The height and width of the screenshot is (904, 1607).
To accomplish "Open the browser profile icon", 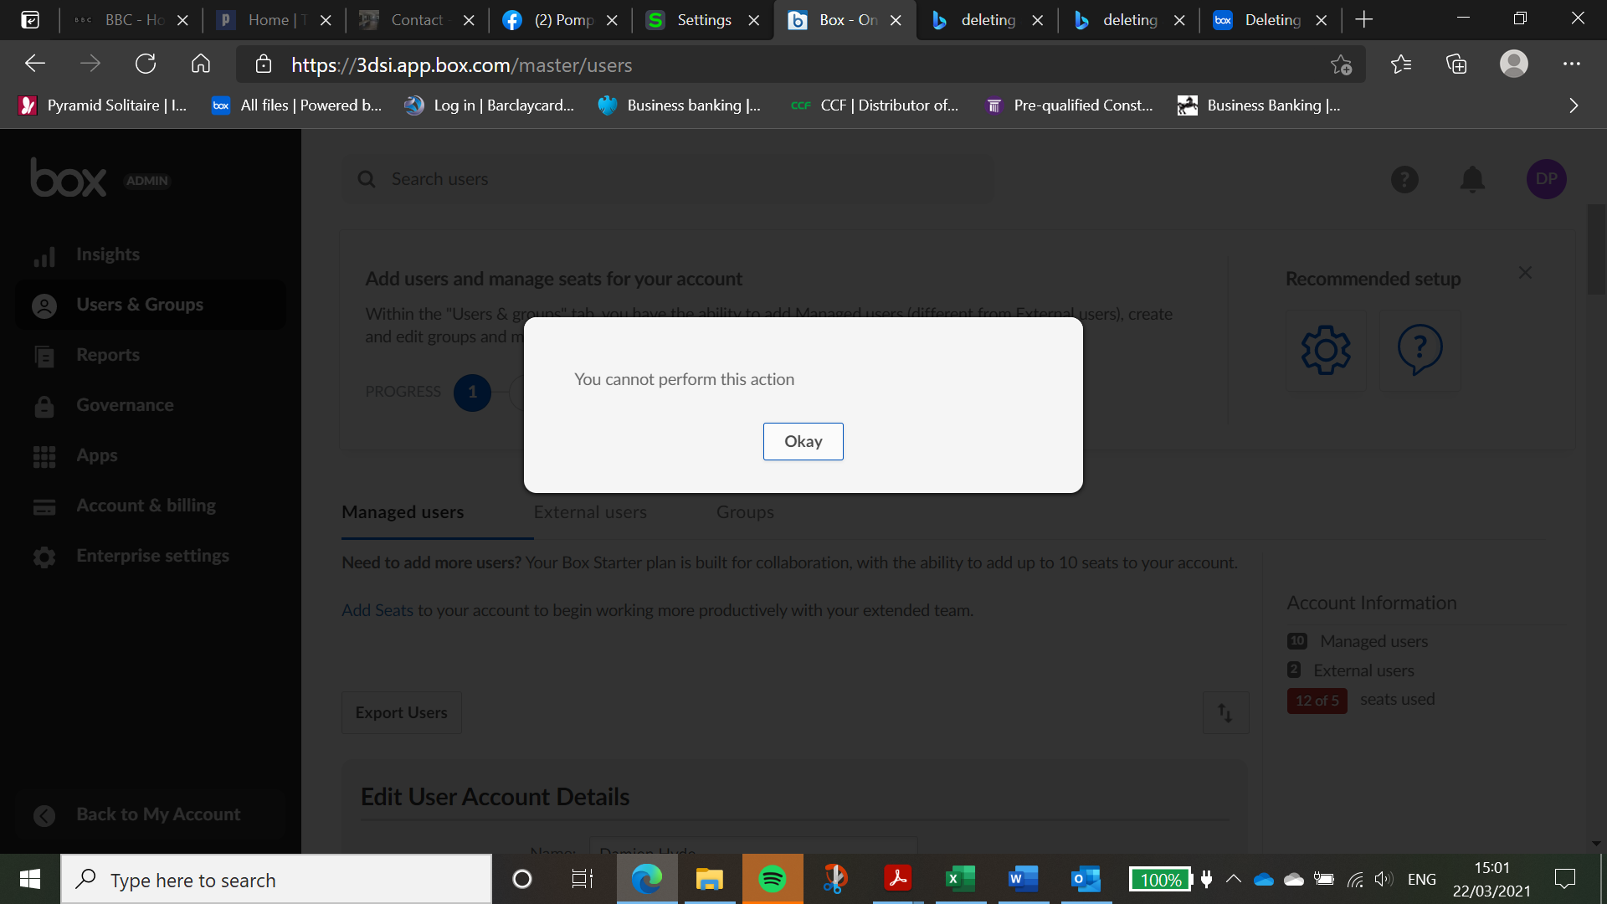I will pos(1513,64).
